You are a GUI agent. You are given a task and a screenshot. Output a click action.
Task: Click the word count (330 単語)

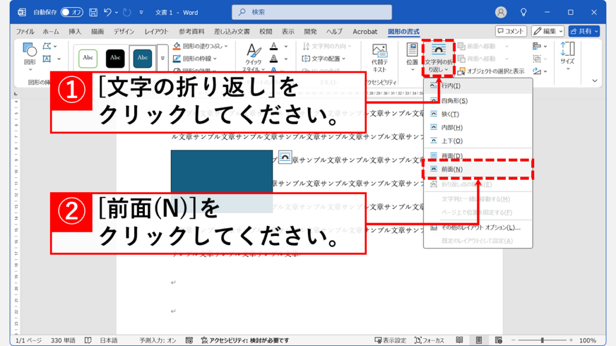[63, 340]
